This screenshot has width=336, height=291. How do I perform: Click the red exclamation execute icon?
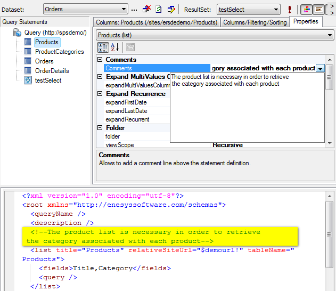[x=290, y=10]
